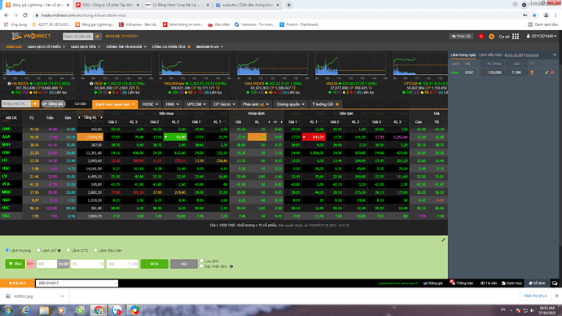
Task: Expand the THÔNG TIN TÀI KHOẢN menu
Action: click(x=125, y=47)
